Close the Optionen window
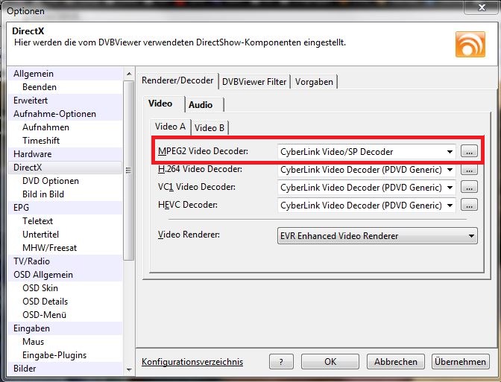The image size is (501, 382). [476, 8]
